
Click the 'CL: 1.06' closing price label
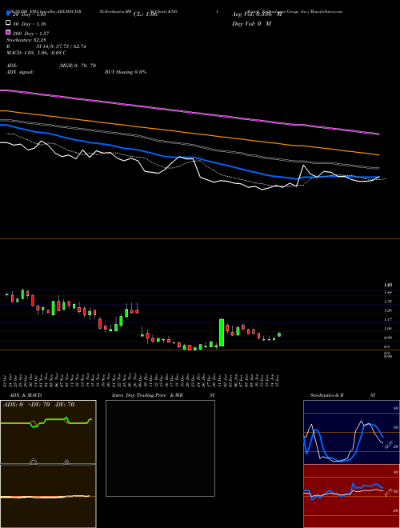(146, 14)
